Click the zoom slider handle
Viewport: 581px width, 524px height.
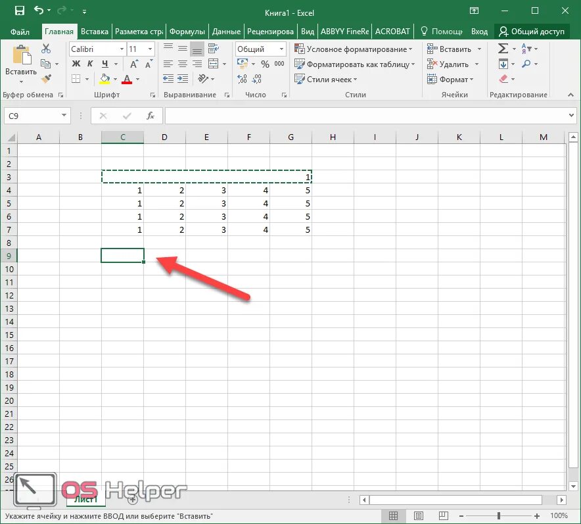[499, 515]
